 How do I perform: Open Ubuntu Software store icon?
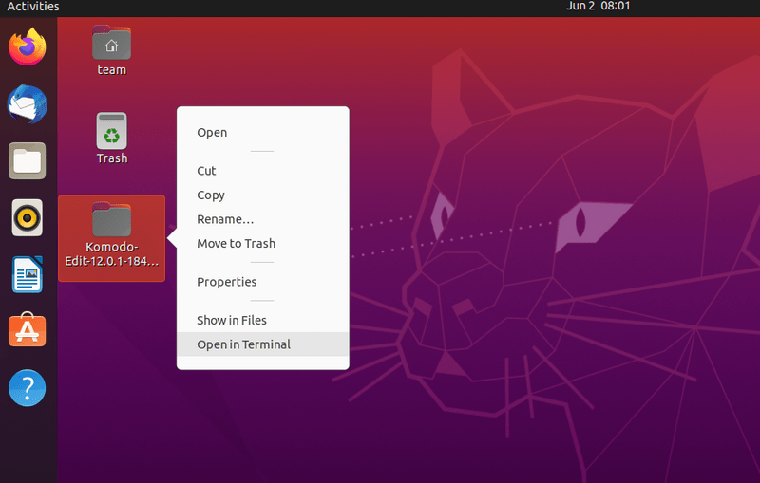[28, 329]
